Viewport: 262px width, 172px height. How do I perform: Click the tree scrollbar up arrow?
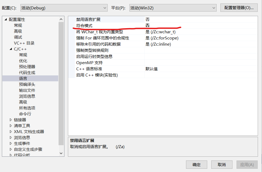[x=61, y=19]
